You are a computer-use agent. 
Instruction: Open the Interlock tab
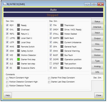coord(97,27)
